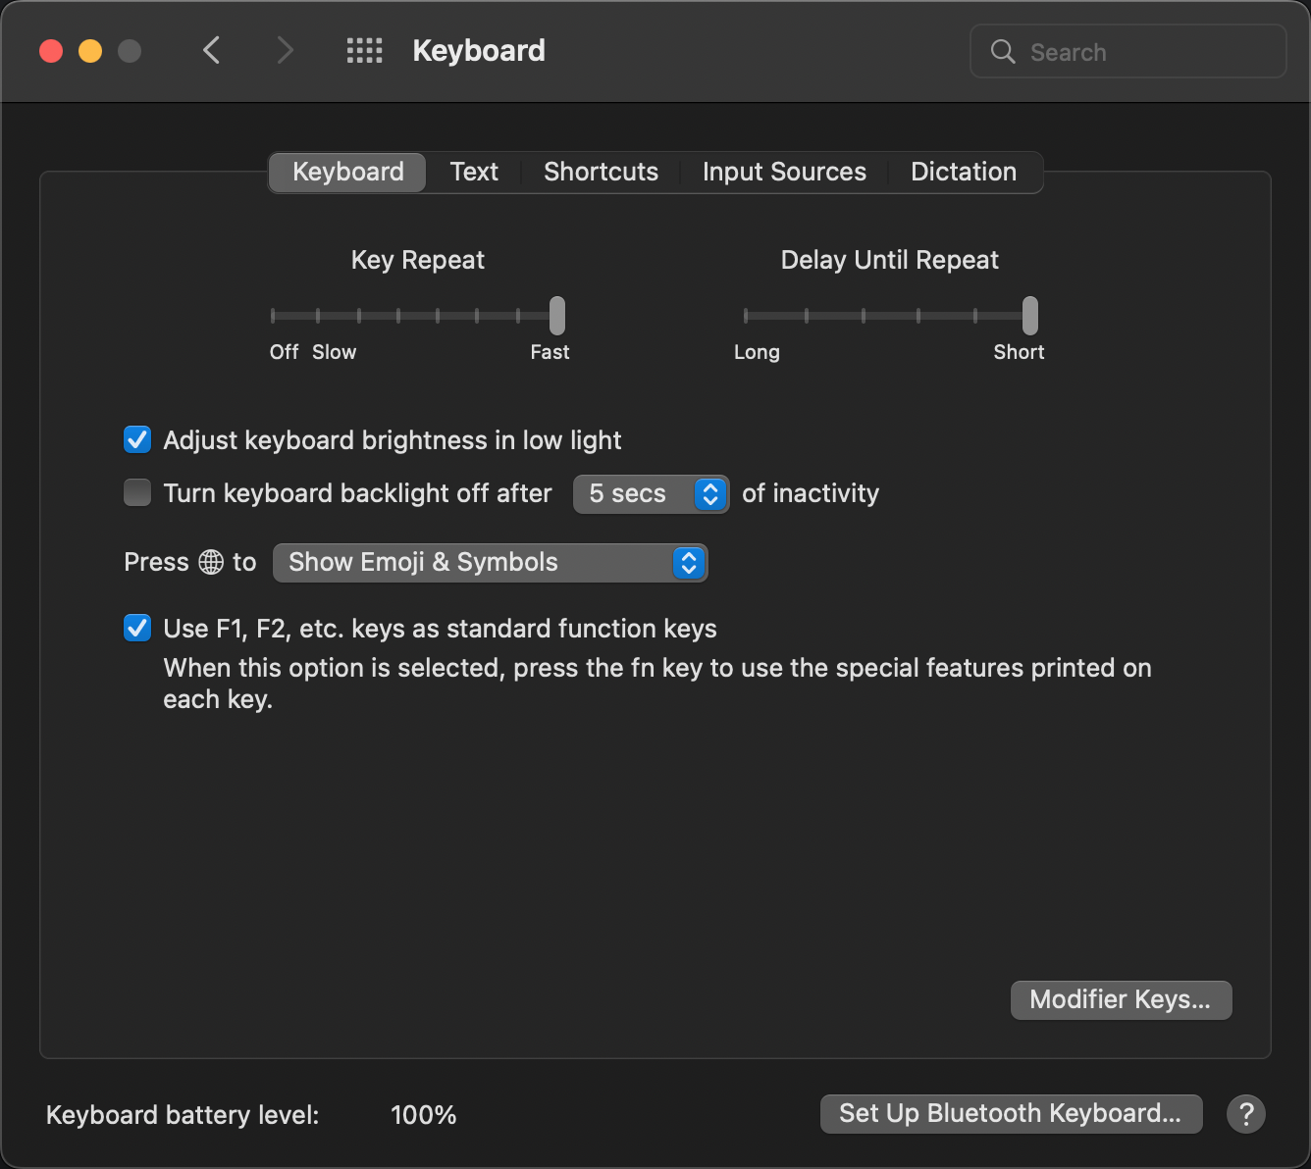Enable Turn keyboard backlight off after checkbox
The height and width of the screenshot is (1169, 1311).
point(137,492)
